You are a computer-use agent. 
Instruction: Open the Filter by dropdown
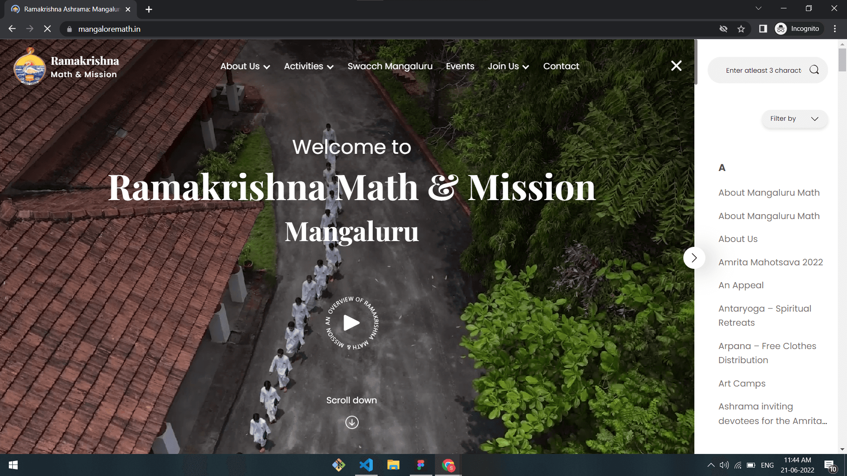[795, 119]
